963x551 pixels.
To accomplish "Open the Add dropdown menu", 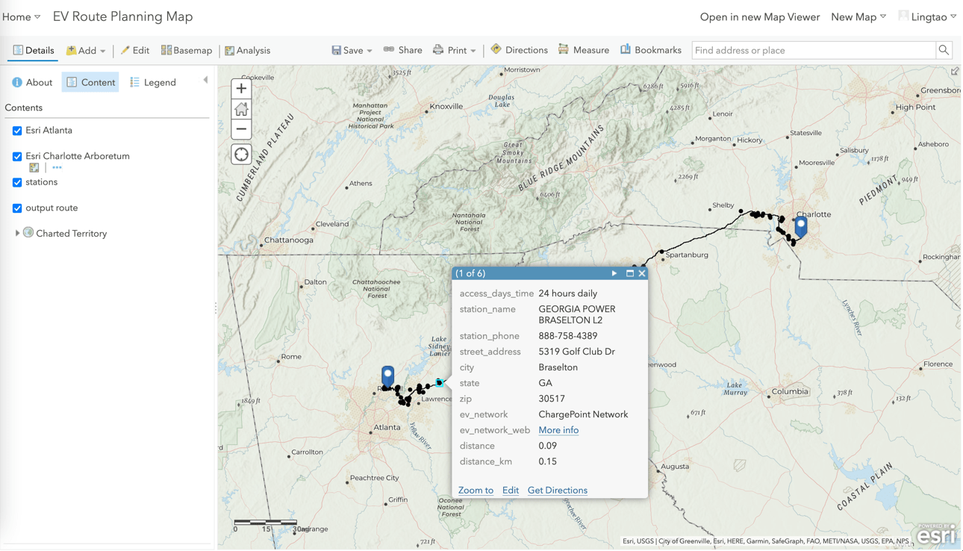I will [86, 50].
